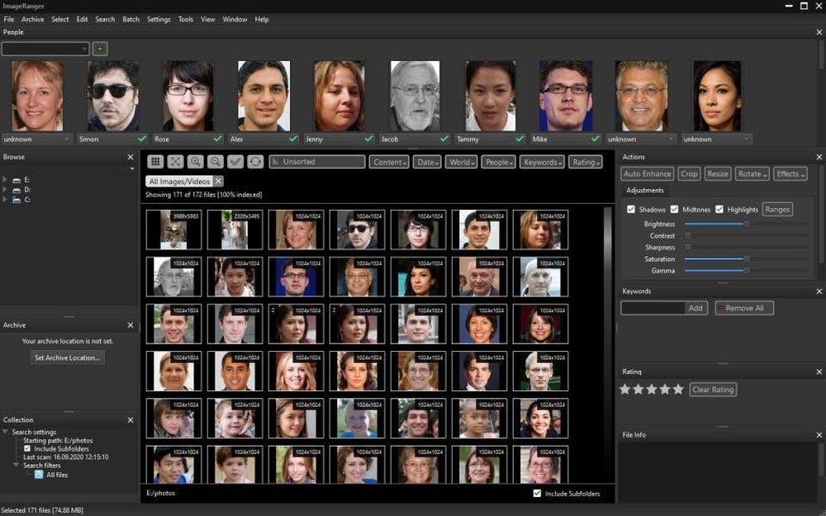Click the double checkmark selection icon
Screen dimensions: 826x516
236,162
